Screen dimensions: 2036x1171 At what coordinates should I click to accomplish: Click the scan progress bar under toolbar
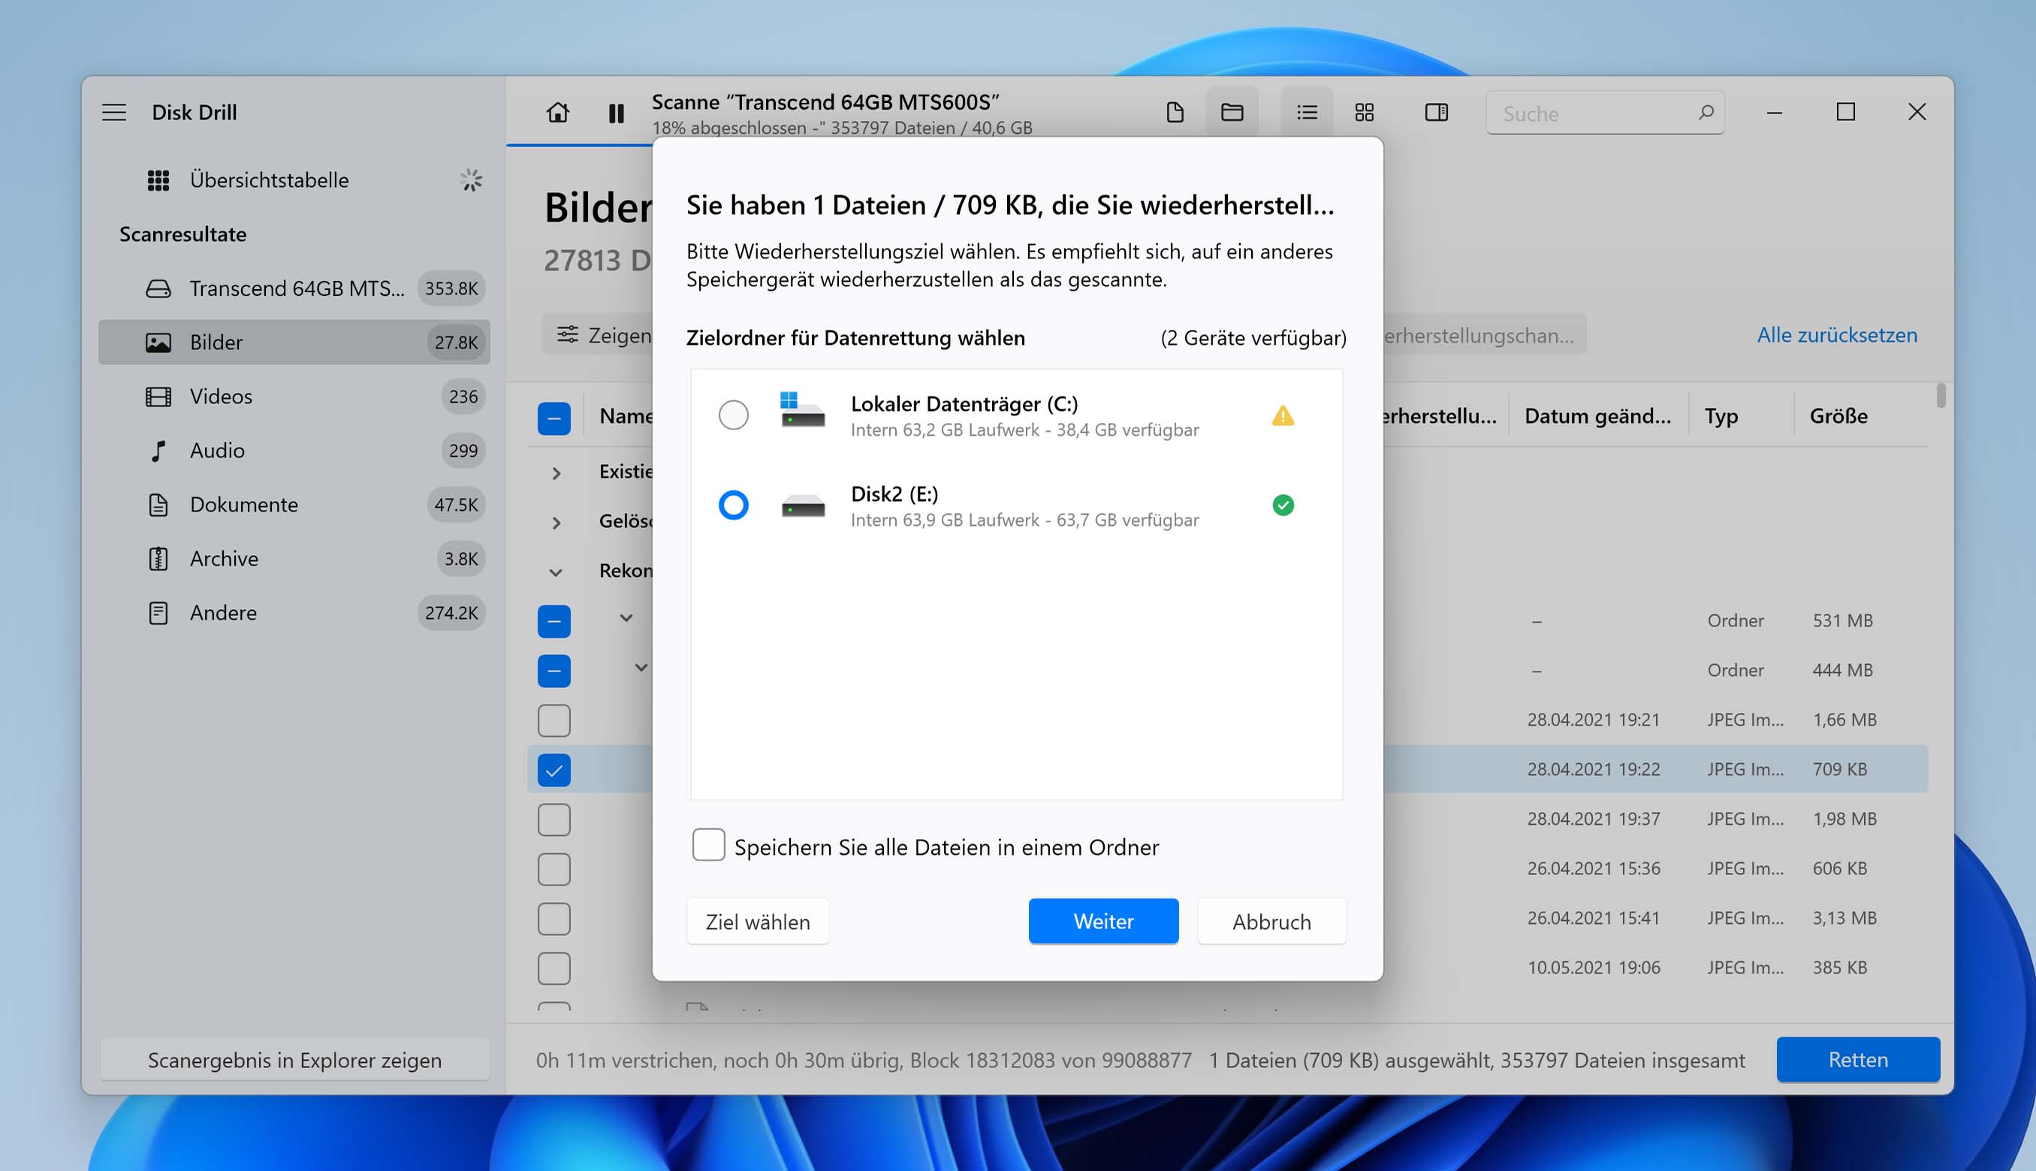(580, 145)
